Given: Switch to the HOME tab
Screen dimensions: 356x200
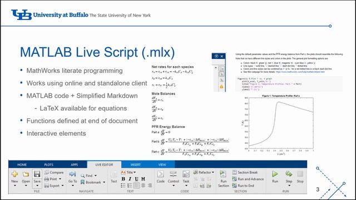Looking at the screenshot, I should click(22, 164).
